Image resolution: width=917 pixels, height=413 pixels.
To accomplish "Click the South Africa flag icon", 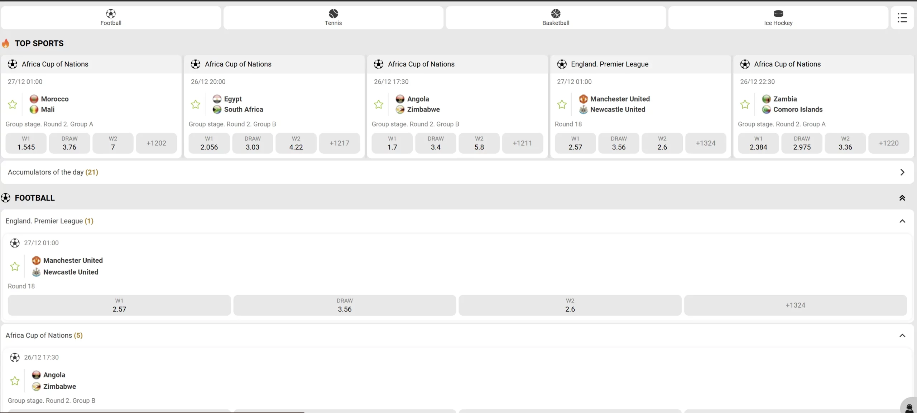I will point(217,109).
